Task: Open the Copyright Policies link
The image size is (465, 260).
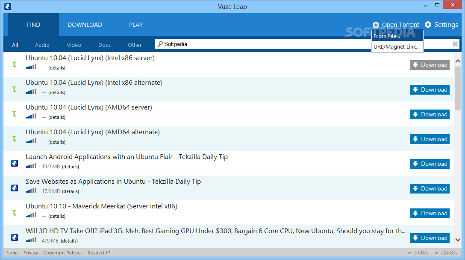Action: click(x=63, y=253)
